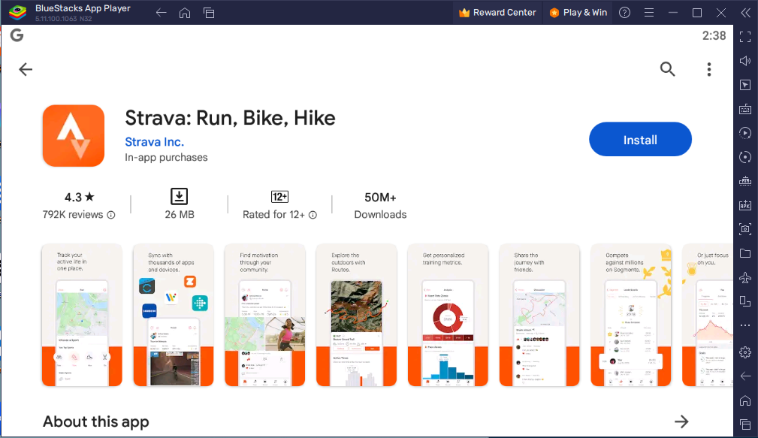Click the Strava app icon
This screenshot has width=758, height=438.
pos(74,136)
